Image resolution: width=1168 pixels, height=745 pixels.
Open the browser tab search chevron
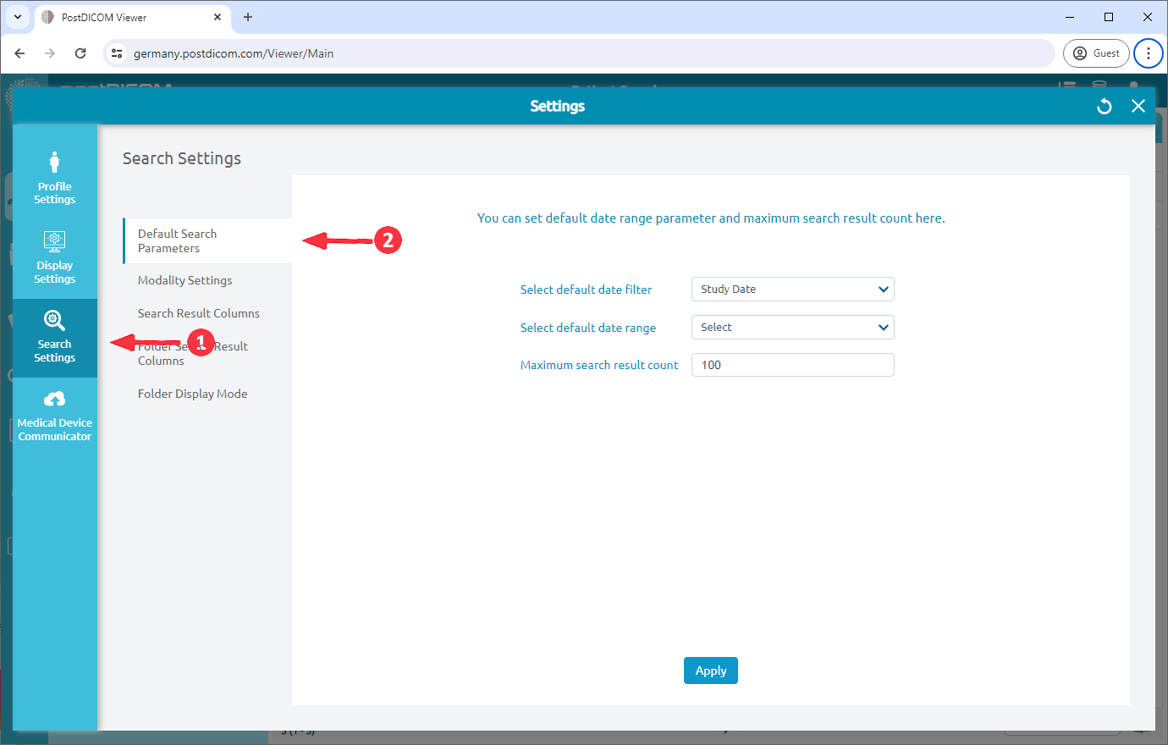[x=17, y=17]
